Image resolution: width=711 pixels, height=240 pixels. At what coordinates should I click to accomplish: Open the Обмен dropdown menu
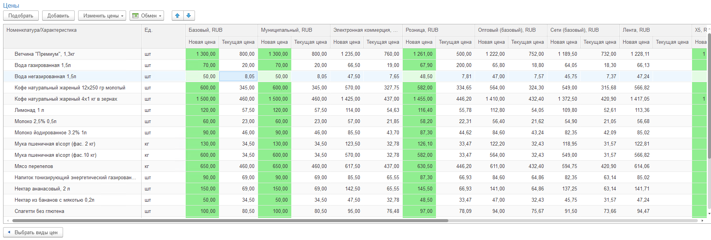click(x=147, y=16)
